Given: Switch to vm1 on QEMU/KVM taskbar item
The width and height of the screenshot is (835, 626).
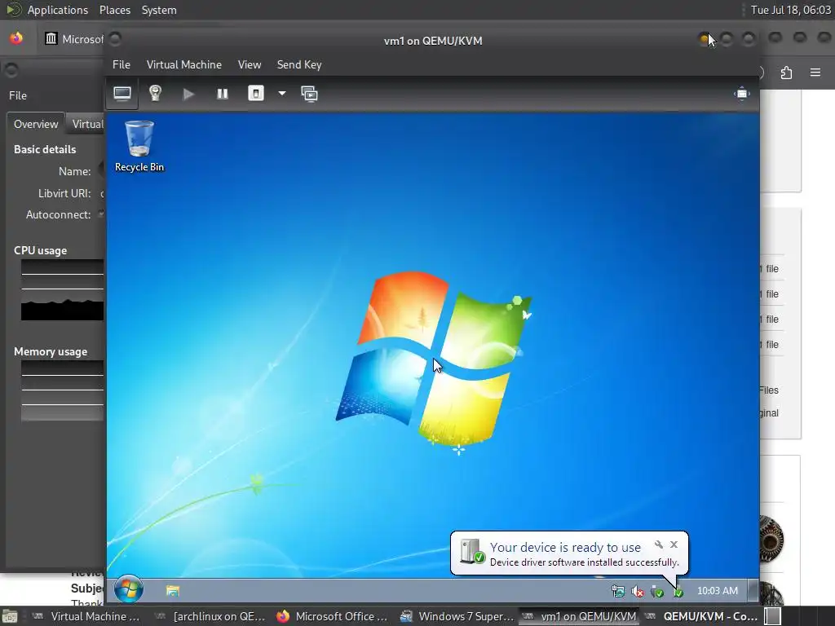Looking at the screenshot, I should 580,616.
